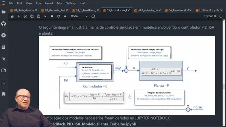The height and width of the screenshot is (127, 226).
Task: Copy the selected cell
Action: coord(32,16)
